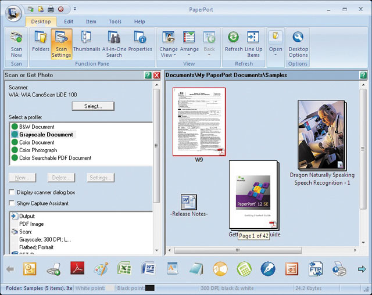Open help for the Scan or Get Photo pane
Viewport: 372px width, 295px height.
(x=148, y=75)
